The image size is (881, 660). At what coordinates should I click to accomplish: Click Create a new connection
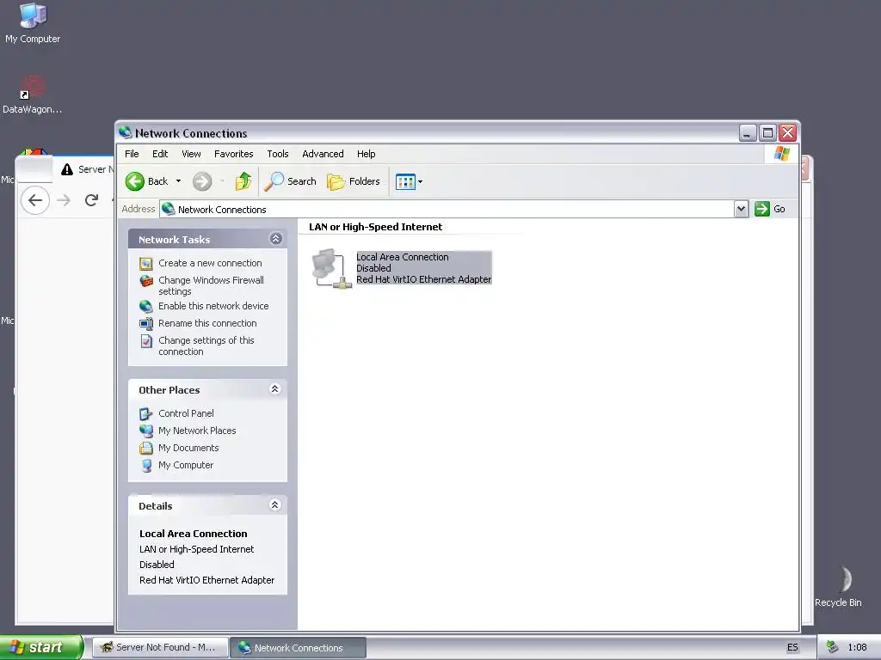coord(210,263)
